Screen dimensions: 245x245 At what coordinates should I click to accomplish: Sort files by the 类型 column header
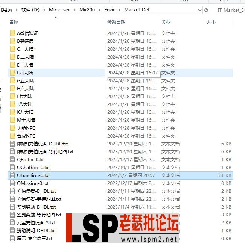[166, 22]
